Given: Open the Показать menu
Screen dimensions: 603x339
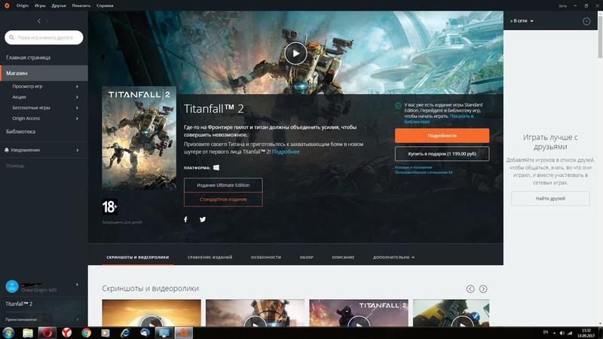Looking at the screenshot, I should coord(81,6).
